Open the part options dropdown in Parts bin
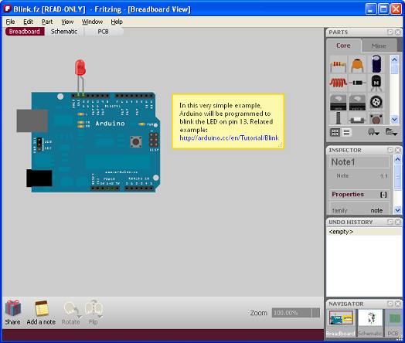The height and width of the screenshot is (343, 405). (373, 132)
